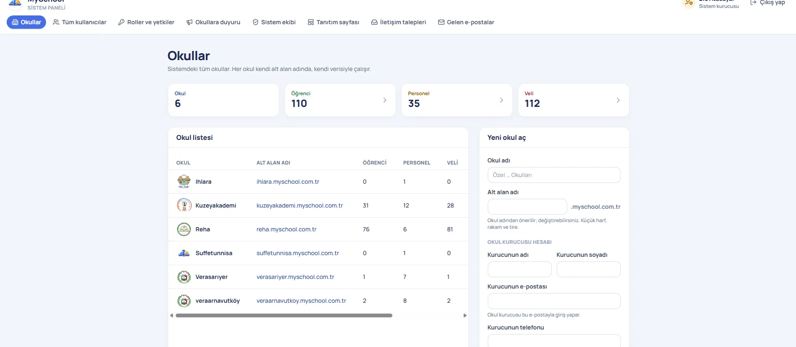
Task: Click the horizontal scrollbar under school list
Action: click(284, 316)
